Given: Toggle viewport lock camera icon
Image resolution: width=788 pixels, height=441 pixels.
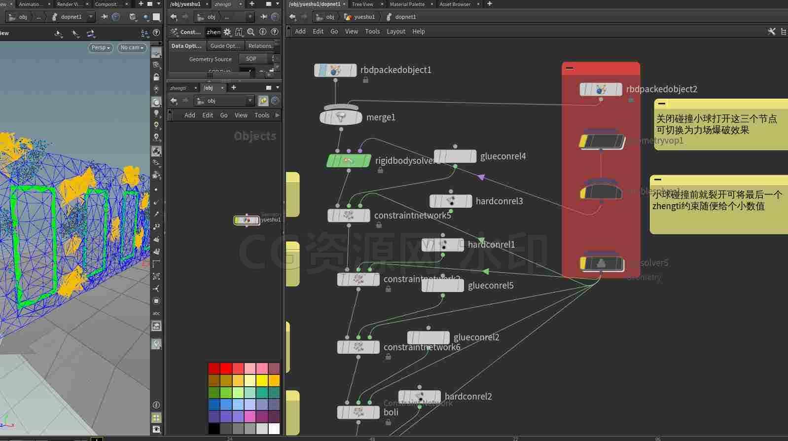Looking at the screenshot, I should point(156,77).
